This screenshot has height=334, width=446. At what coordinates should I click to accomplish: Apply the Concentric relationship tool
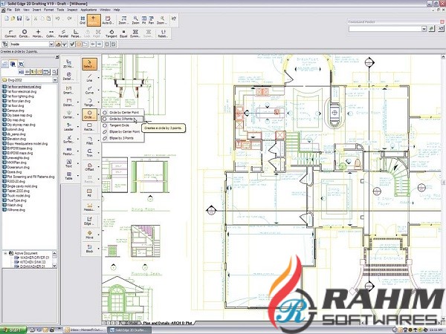coord(25,33)
